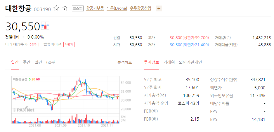Click the volume value 1,482,218
This screenshot has width=274, height=132.
point(262,38)
